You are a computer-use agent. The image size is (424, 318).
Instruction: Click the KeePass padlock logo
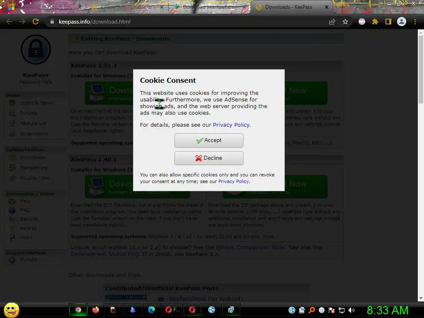click(36, 50)
